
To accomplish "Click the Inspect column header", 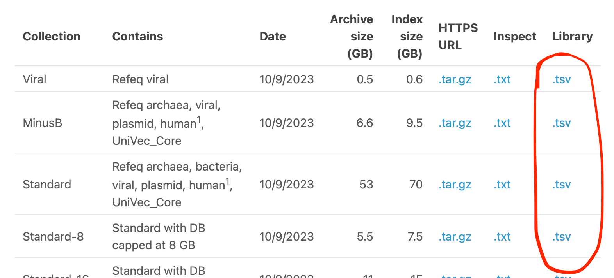I will pos(514,37).
